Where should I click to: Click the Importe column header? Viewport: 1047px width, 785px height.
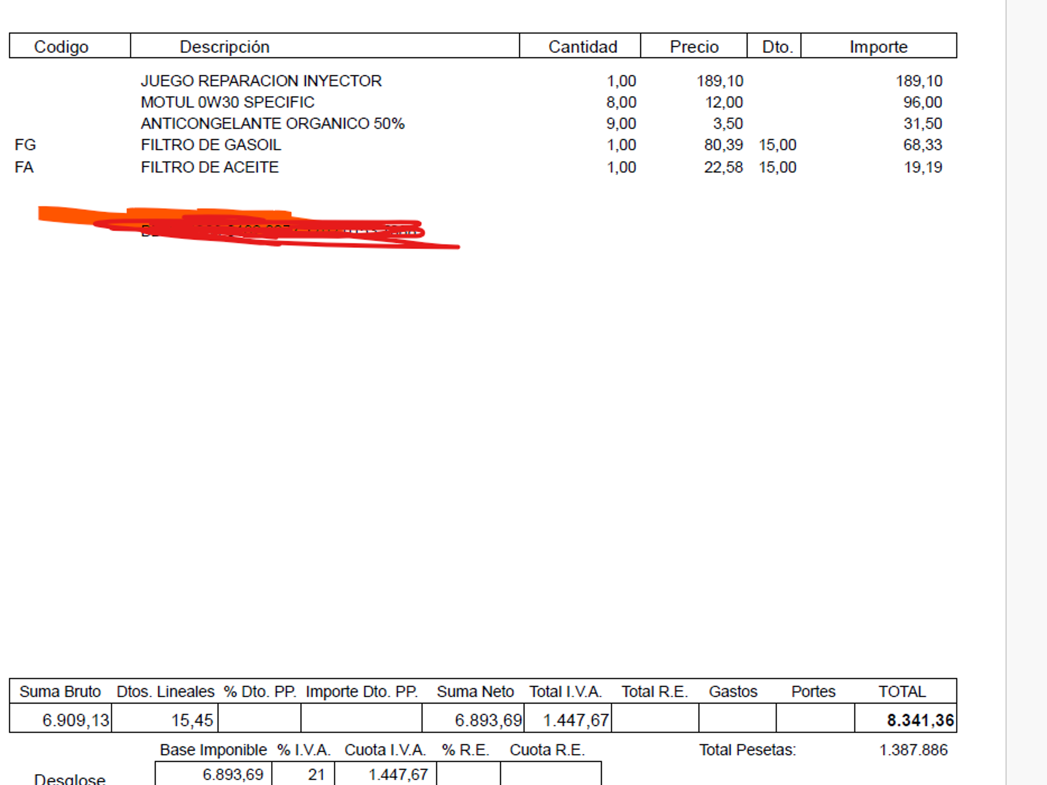point(878,47)
